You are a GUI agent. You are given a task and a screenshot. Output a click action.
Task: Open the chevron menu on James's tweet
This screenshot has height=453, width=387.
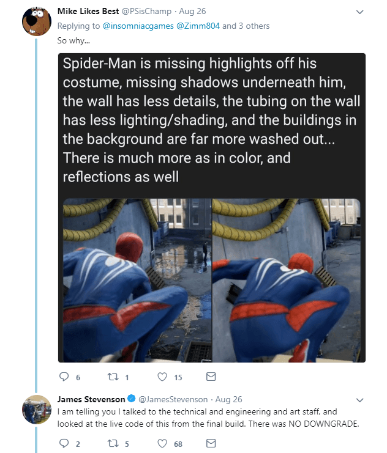tap(359, 400)
